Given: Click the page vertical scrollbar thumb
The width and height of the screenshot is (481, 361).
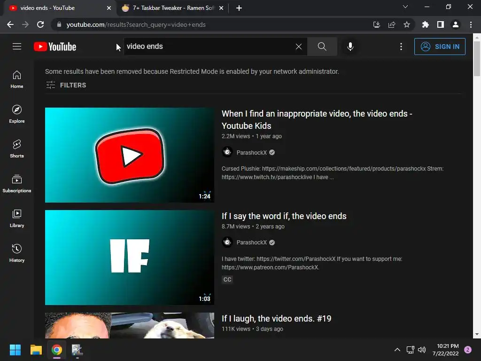Looking at the screenshot, I should tap(477, 58).
